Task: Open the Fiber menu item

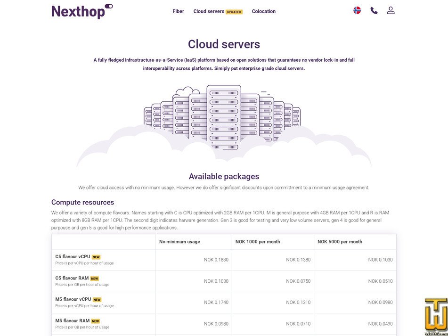Action: [x=178, y=11]
